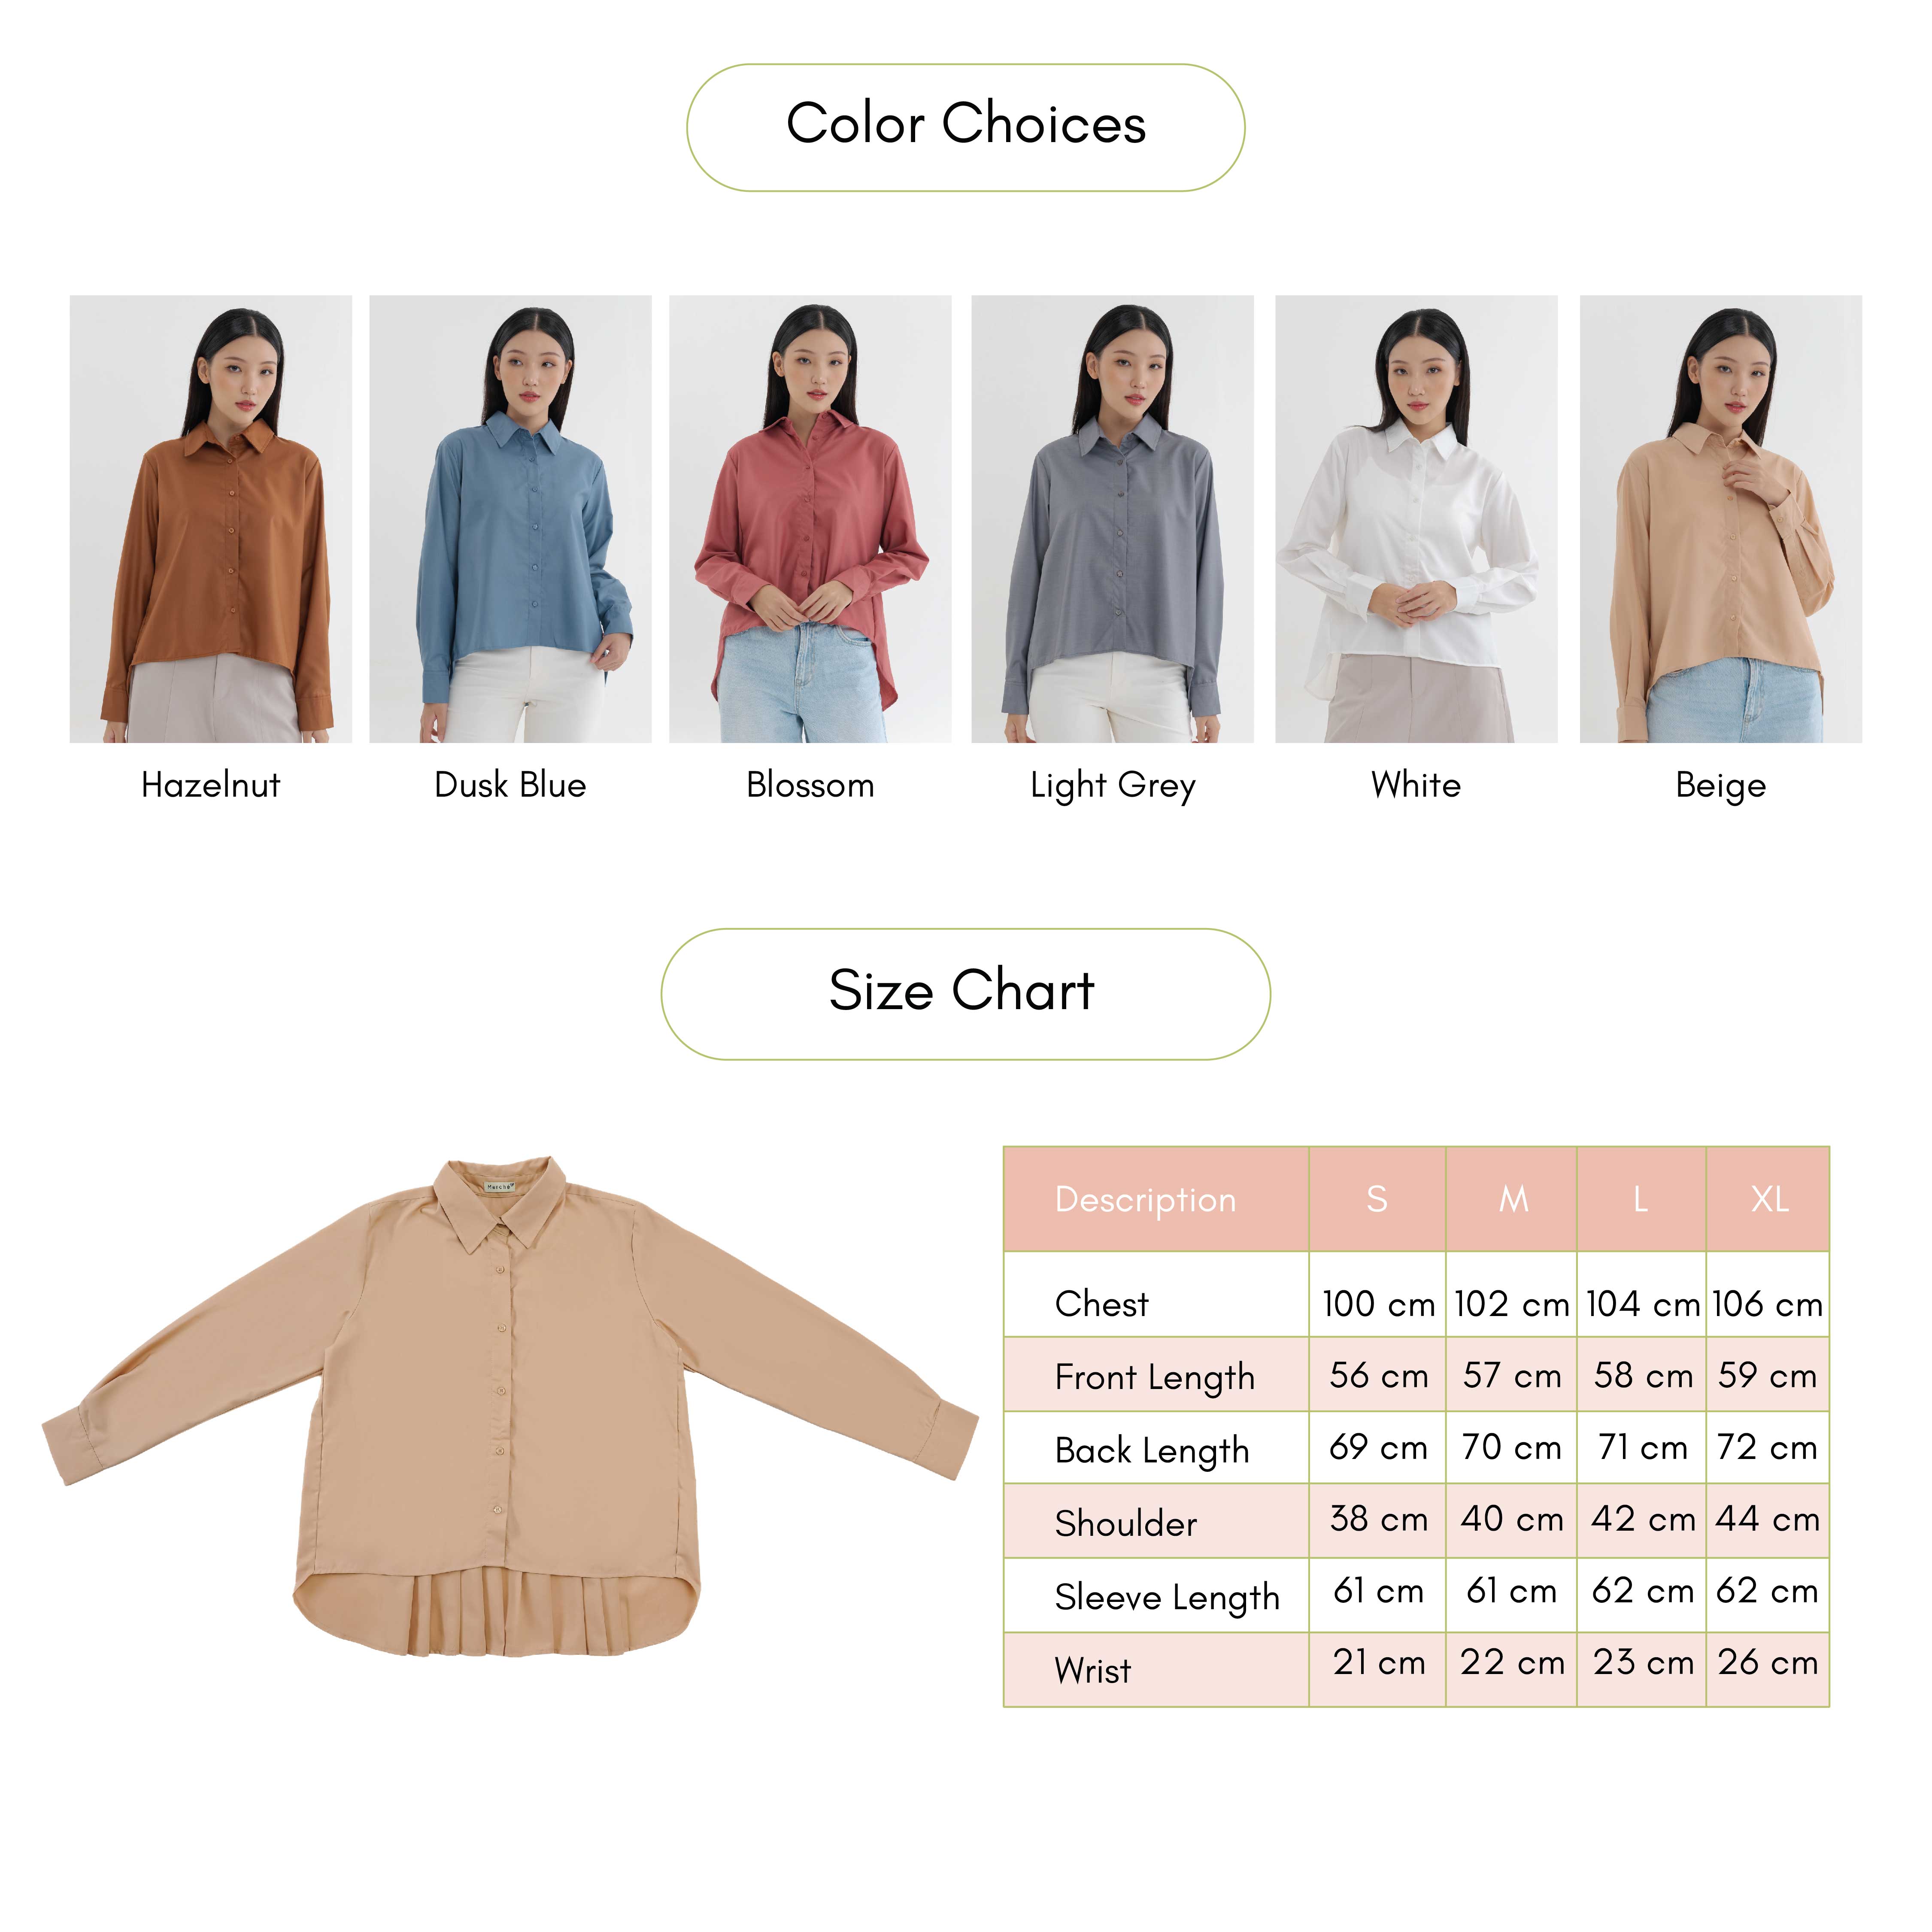Select the Light Grey shirt photo
Screen dimensions: 1932x1932
(1112, 519)
